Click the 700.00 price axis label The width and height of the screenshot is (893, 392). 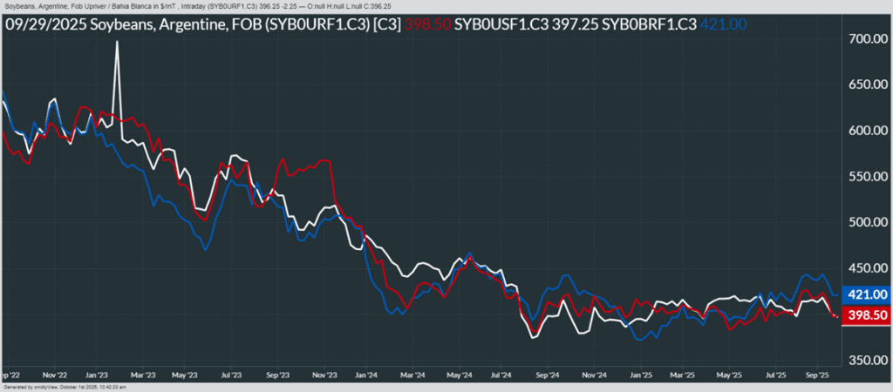[x=868, y=39]
